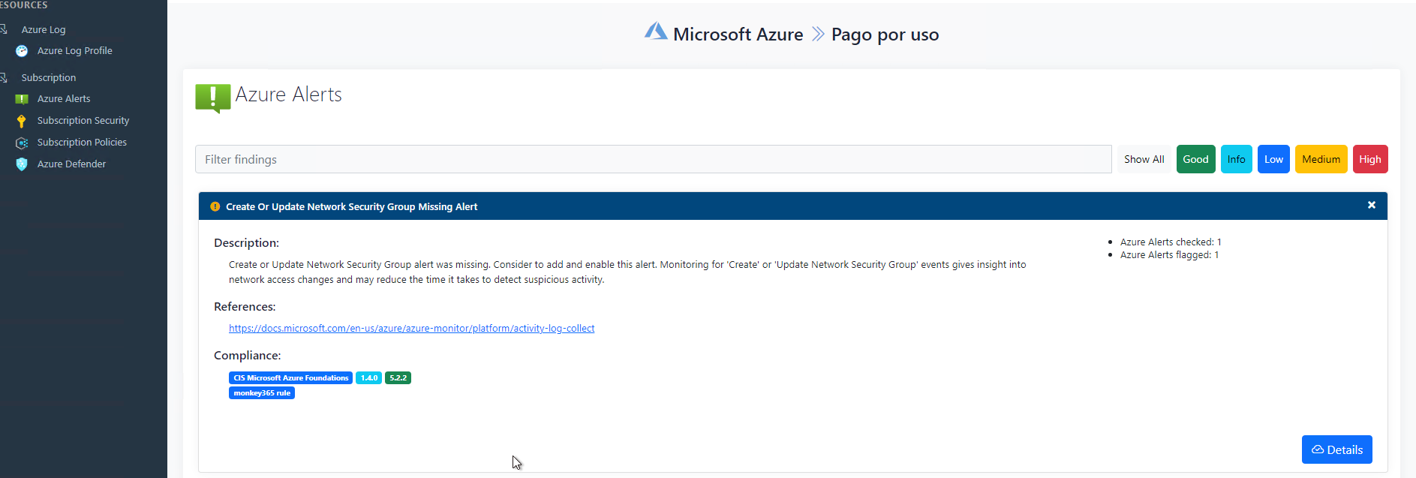Open the docs.microsoft.com activity-log-collect link

[411, 329]
